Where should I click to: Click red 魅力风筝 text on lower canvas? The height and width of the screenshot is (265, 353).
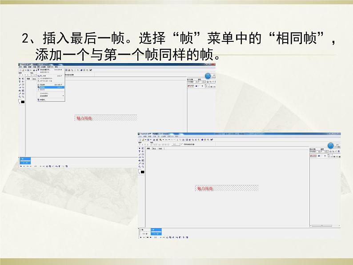(x=205, y=188)
